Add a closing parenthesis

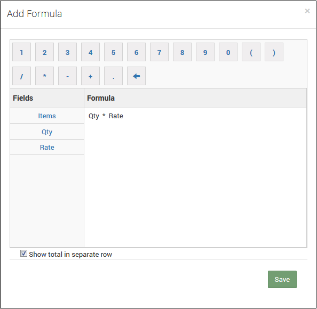[274, 52]
